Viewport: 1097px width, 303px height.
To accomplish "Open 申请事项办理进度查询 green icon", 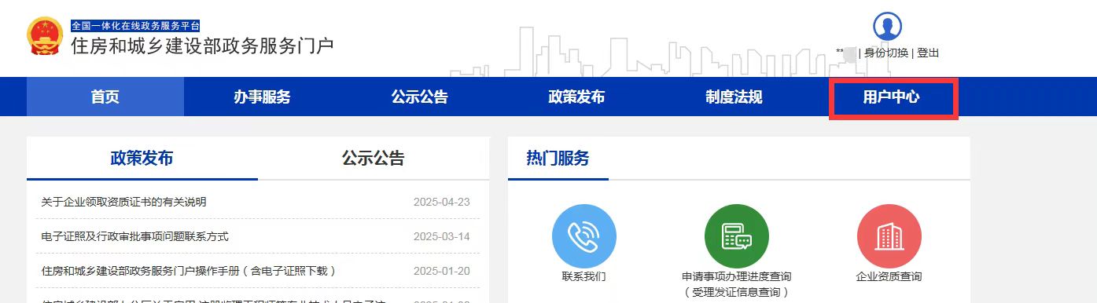I will (737, 235).
